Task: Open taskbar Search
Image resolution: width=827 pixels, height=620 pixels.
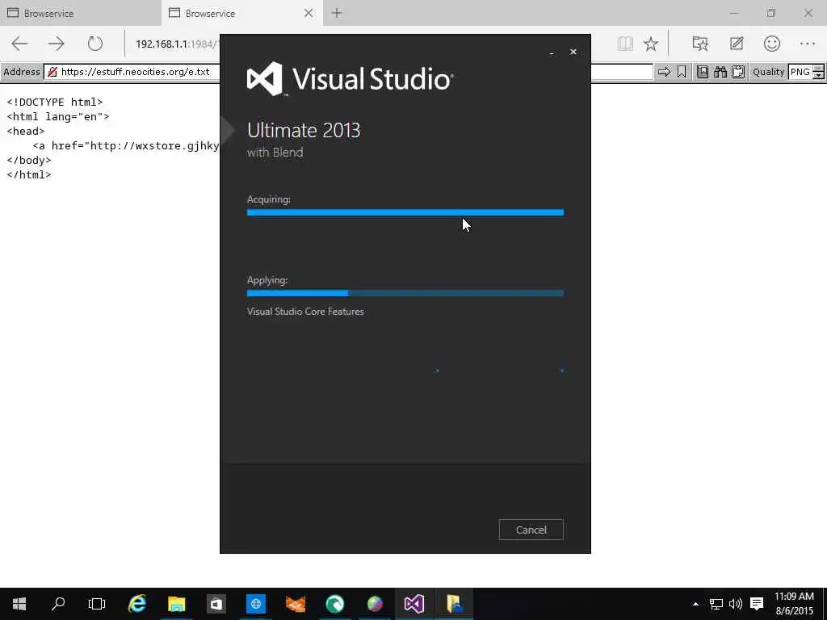Action: [x=58, y=604]
